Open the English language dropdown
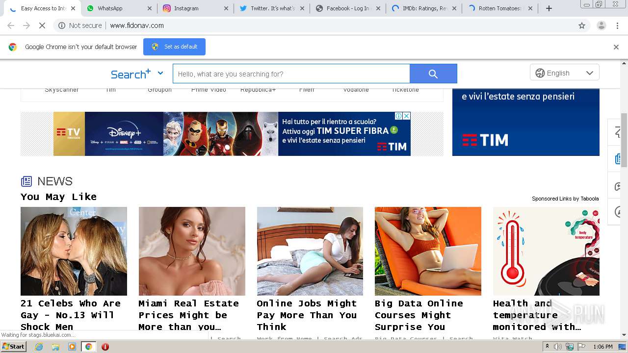Screen dimensions: 628x353 (x=564, y=73)
